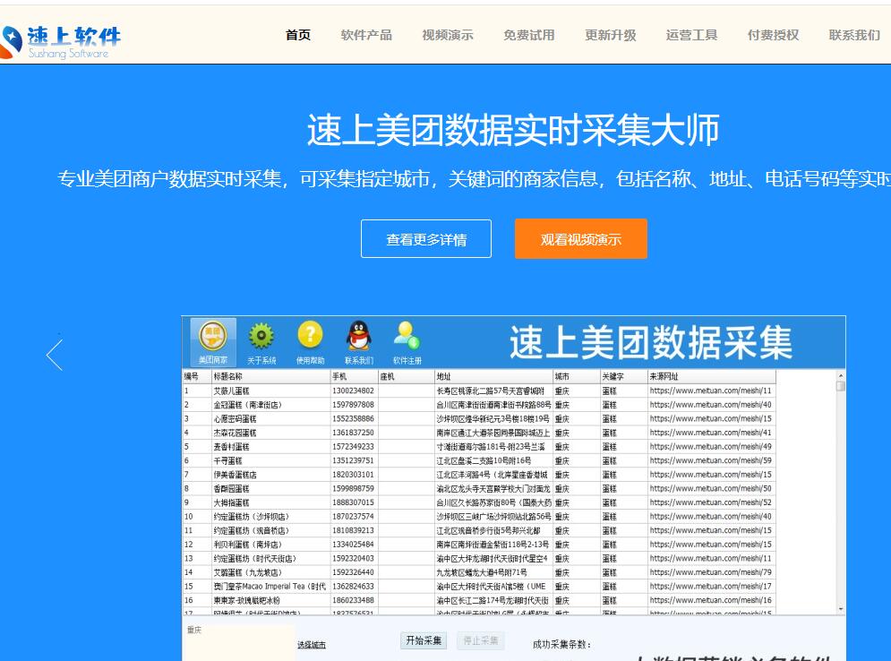Viewport: 891px width, 661px height.
Task: Open 更新升级 in the navigation bar
Action: [611, 35]
